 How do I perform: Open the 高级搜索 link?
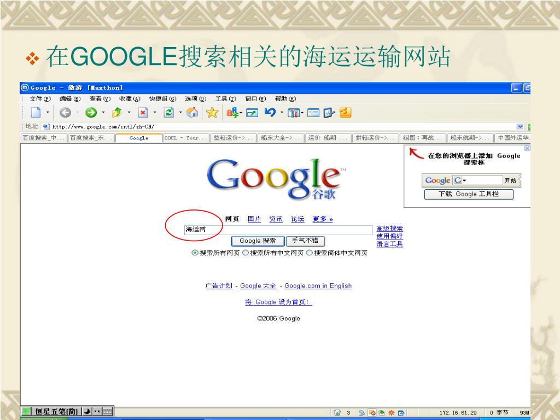point(389,229)
